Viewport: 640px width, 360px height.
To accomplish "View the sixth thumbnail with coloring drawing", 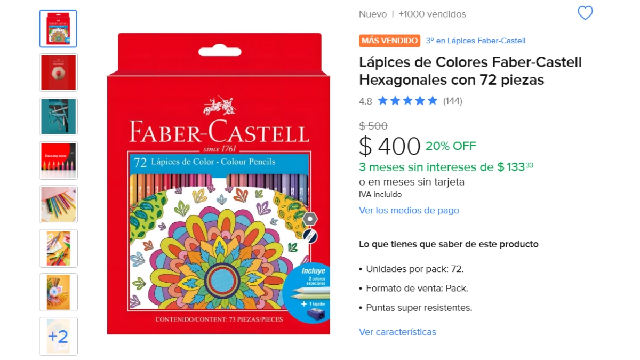I will [x=58, y=248].
